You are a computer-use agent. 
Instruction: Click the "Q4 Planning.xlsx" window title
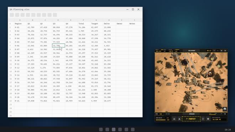click(20, 9)
